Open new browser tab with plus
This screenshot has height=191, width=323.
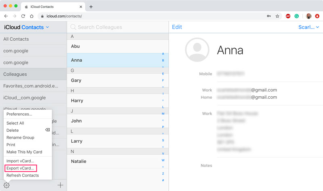coord(91,7)
